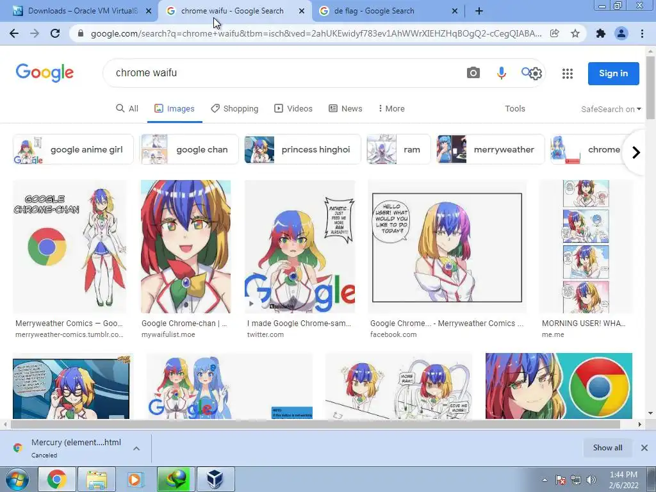
Task: Open the SafeSearch on dropdown
Action: (x=611, y=109)
